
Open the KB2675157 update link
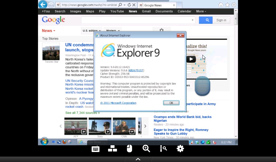(136, 70)
